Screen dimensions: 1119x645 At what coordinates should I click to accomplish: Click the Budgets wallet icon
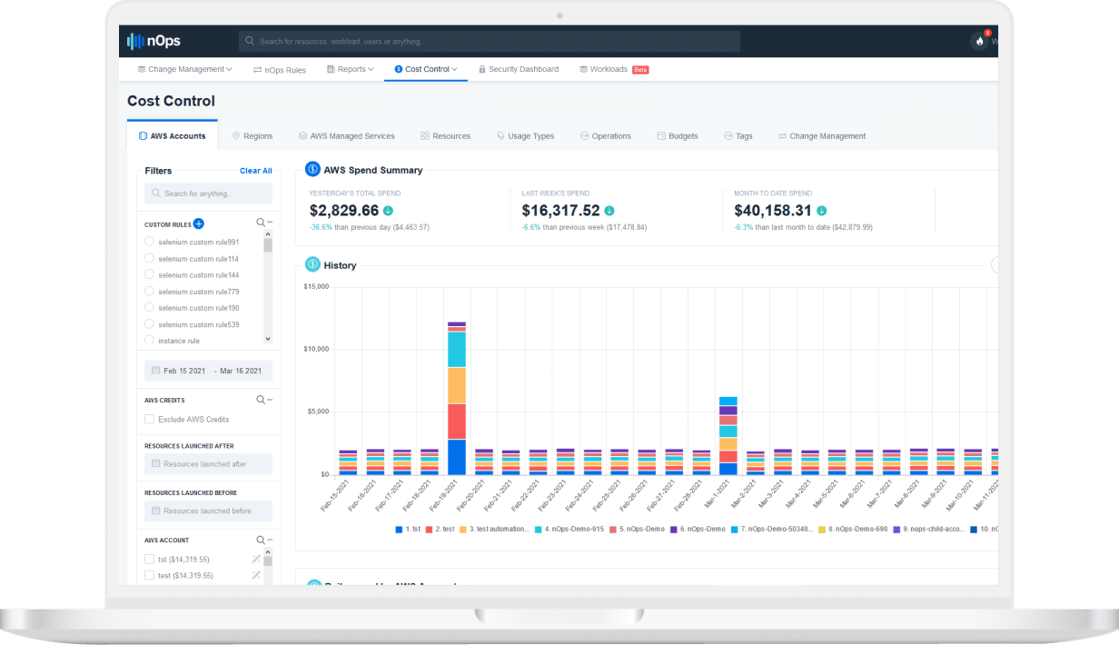tap(661, 136)
